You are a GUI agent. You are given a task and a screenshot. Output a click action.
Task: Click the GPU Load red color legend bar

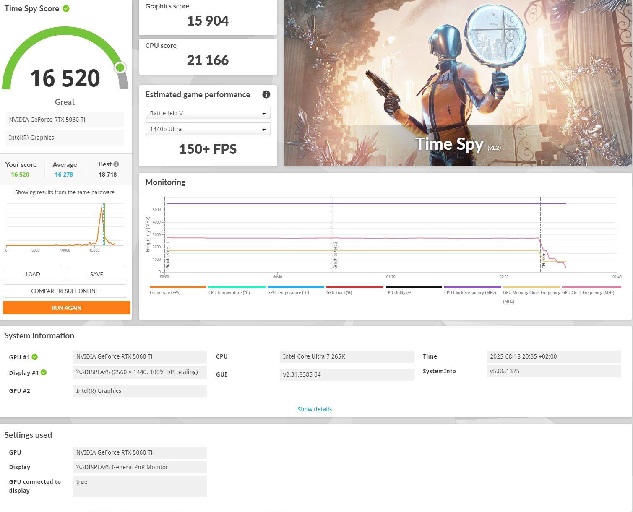tap(354, 287)
